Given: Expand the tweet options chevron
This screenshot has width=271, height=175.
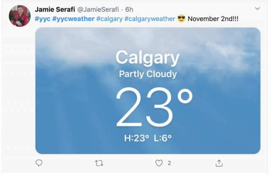Looking at the screenshot, I should coord(257,8).
